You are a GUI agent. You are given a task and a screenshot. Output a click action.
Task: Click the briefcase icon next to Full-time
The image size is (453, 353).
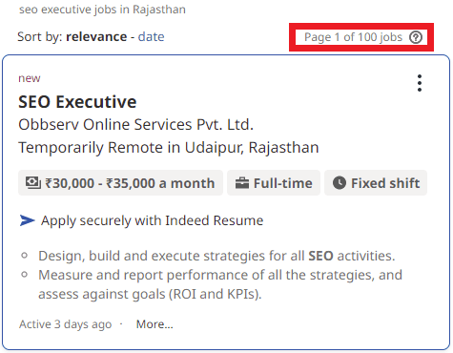tap(242, 183)
